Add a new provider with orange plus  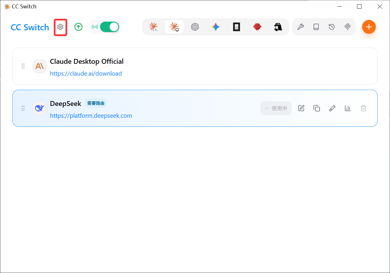[369, 27]
